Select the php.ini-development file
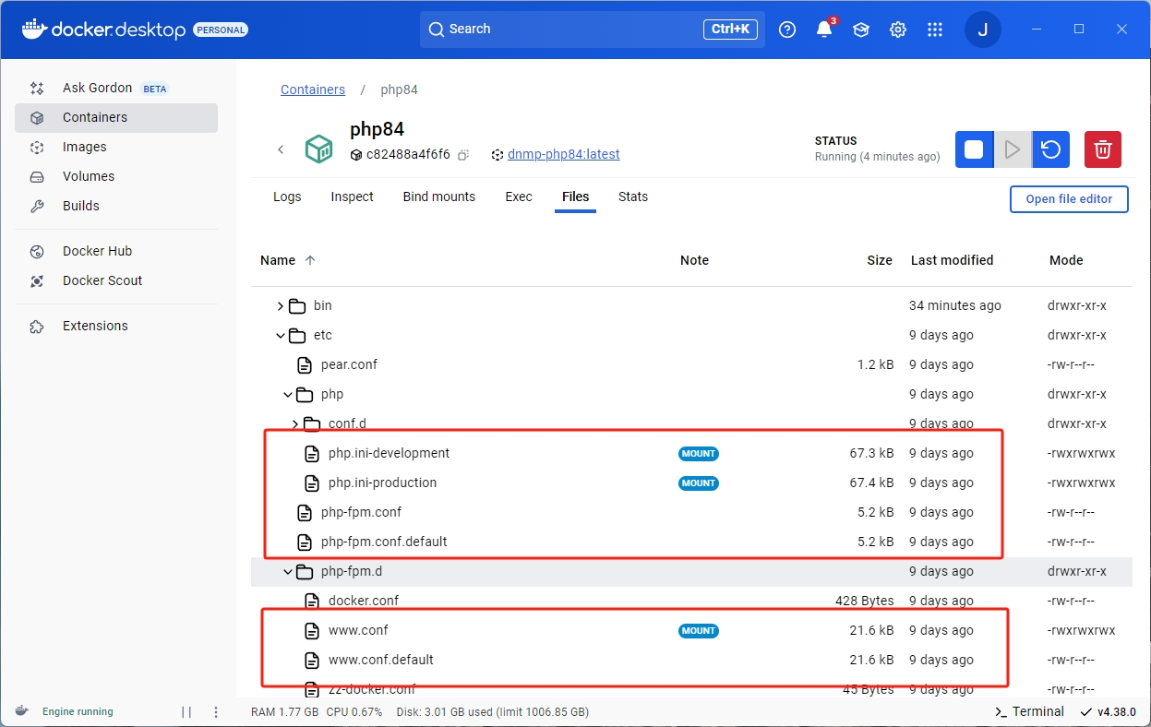This screenshot has width=1151, height=727. [x=389, y=454]
